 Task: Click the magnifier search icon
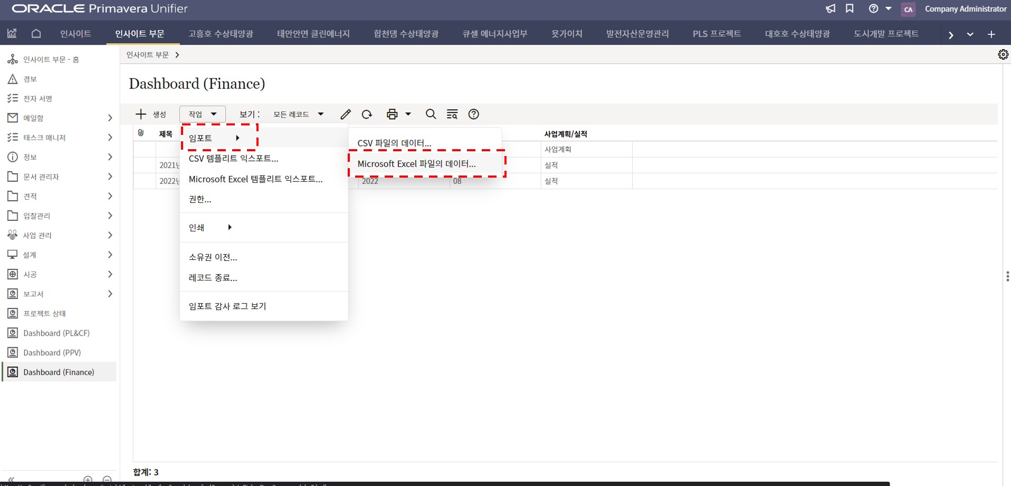coord(431,114)
